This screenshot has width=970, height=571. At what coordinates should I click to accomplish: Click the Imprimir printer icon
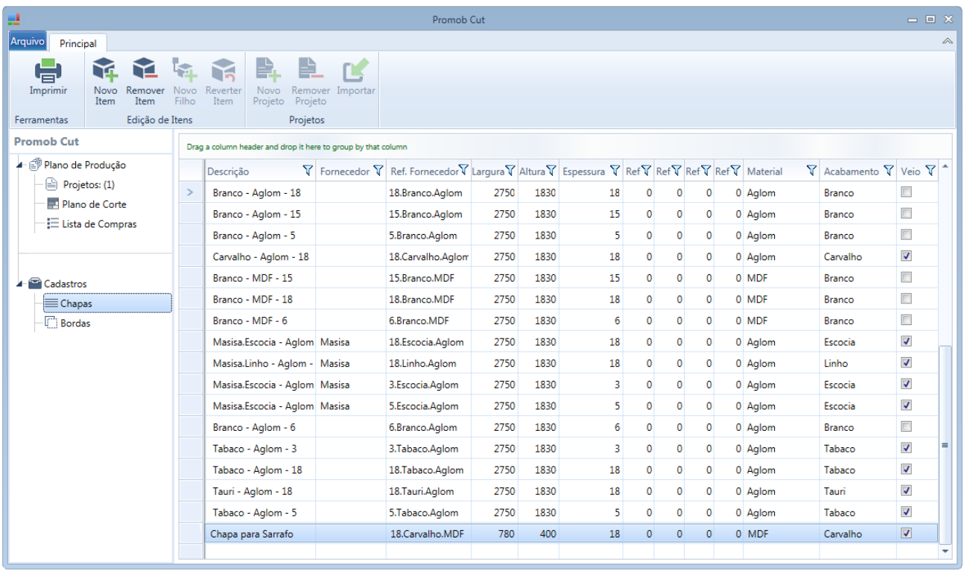[48, 71]
